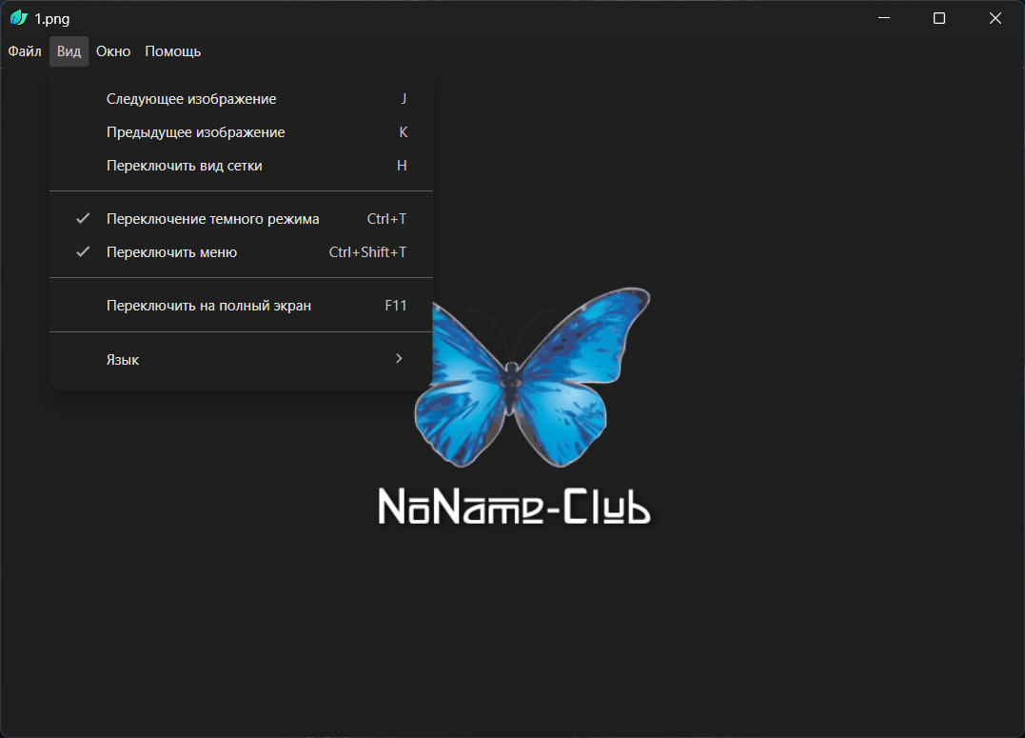Viewport: 1025px width, 738px height.
Task: Maximize the 1.png window
Action: (x=939, y=18)
